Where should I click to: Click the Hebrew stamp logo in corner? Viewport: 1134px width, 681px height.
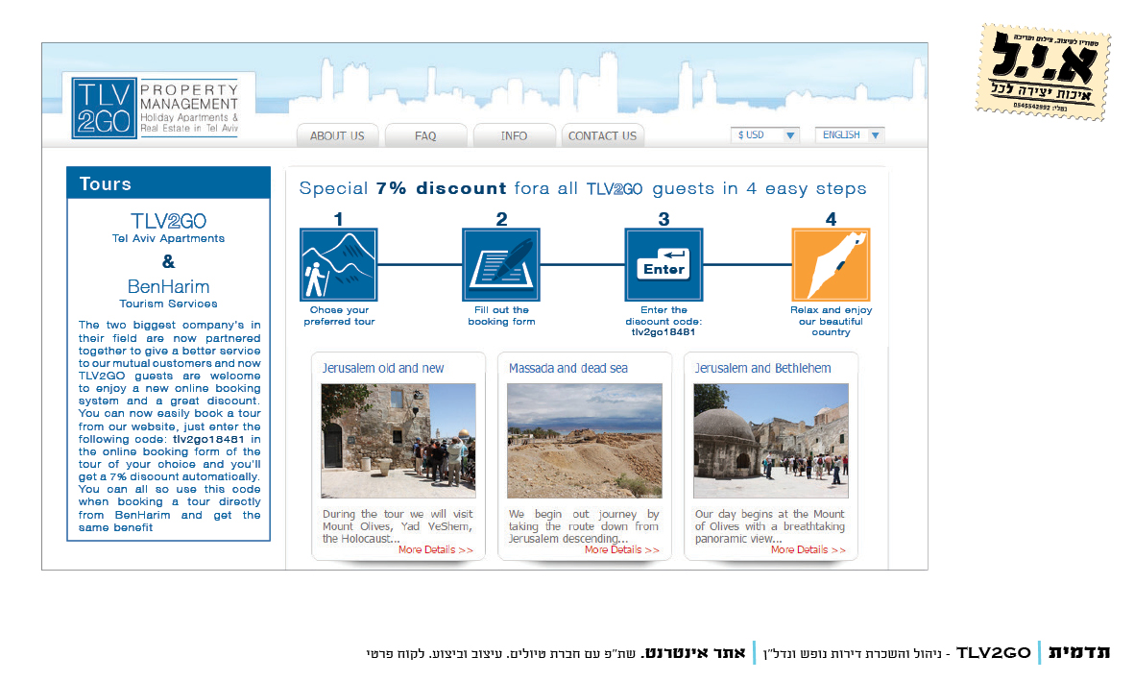click(x=1042, y=72)
